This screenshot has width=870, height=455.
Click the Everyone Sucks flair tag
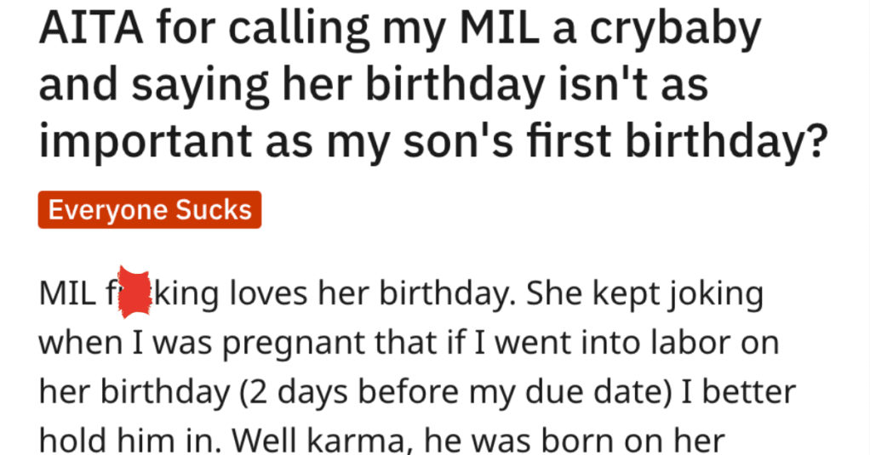(x=149, y=209)
